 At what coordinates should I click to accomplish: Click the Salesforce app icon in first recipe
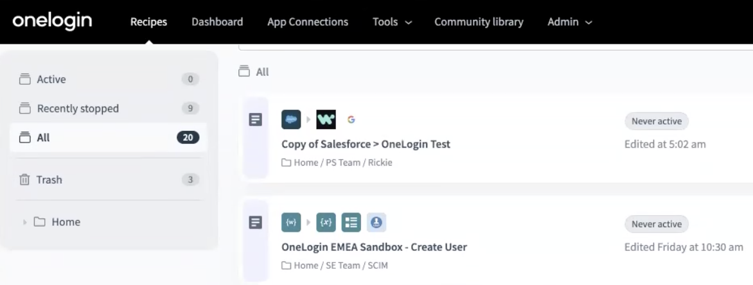(x=291, y=120)
